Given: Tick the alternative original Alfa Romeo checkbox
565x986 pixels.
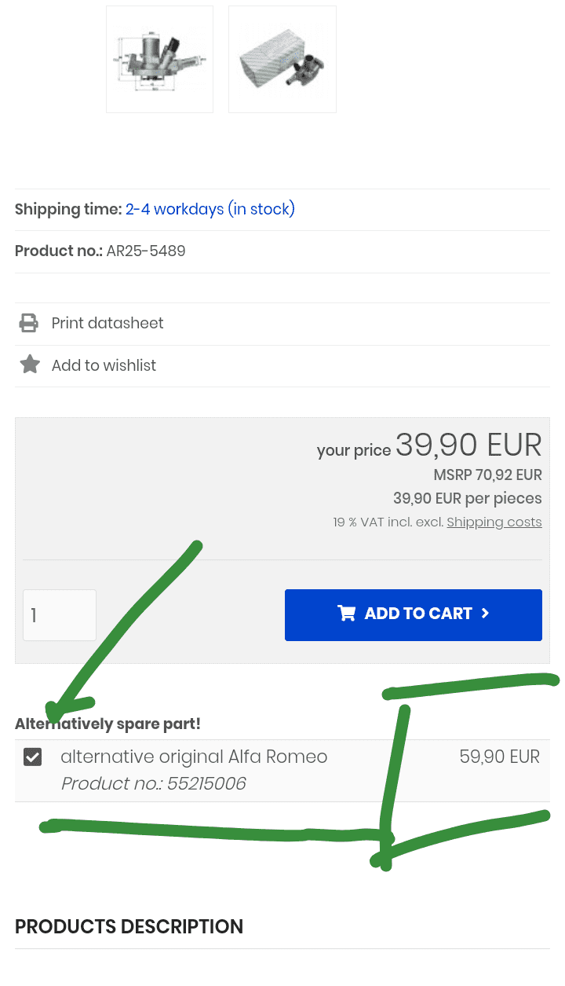Looking at the screenshot, I should pyautogui.click(x=32, y=757).
